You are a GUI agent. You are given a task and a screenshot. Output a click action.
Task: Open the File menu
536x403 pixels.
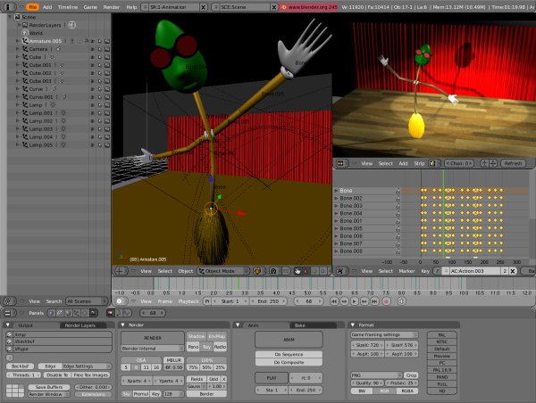[x=31, y=6]
